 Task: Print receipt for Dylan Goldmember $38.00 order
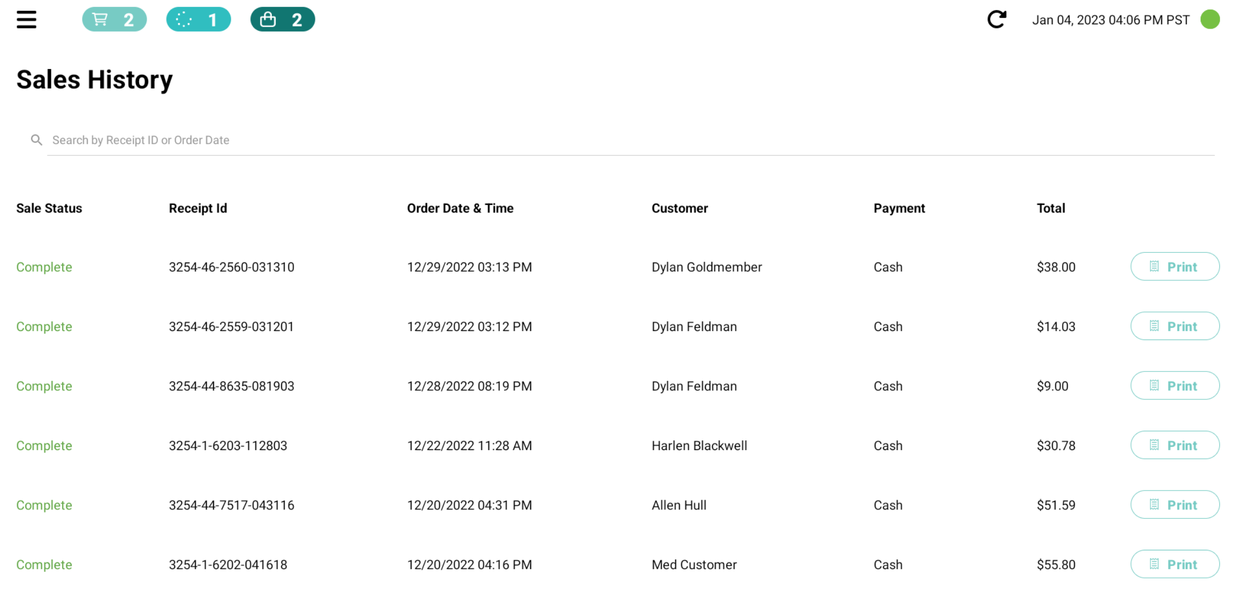point(1175,267)
